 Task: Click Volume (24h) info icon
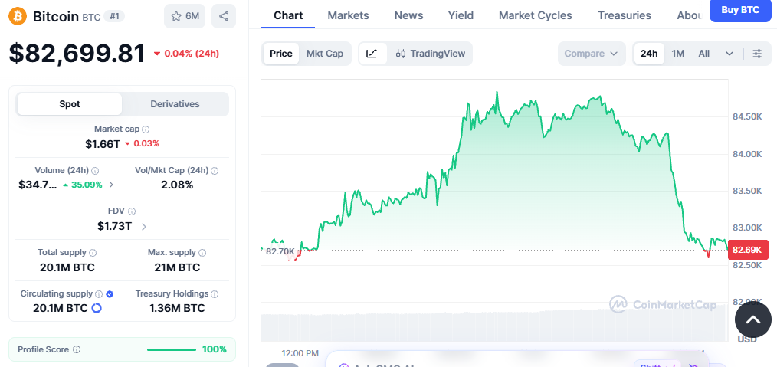(95, 170)
